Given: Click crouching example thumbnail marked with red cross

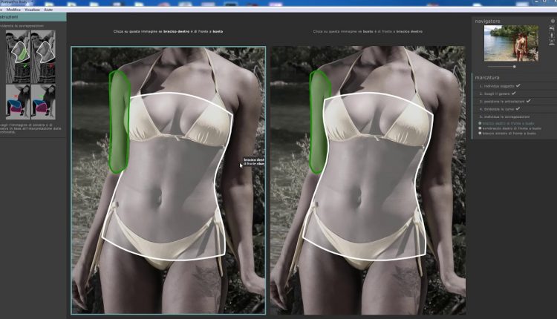Looking at the screenshot, I should [x=18, y=102].
